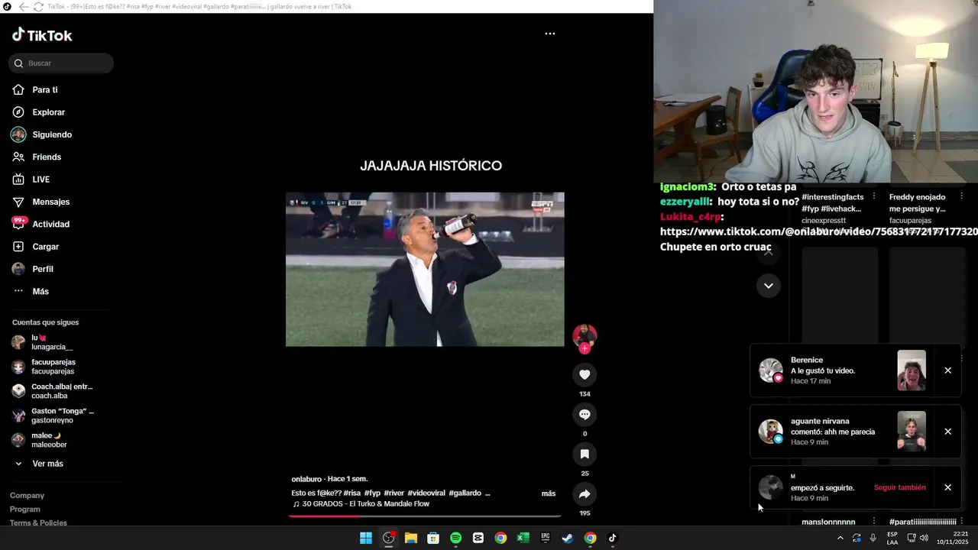Viewport: 978px width, 550px height.
Task: Click the Explorar compass icon
Action: point(18,112)
